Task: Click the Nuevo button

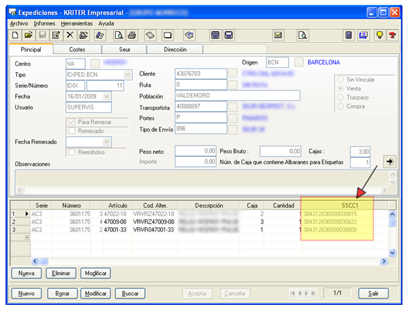Action: click(26, 293)
